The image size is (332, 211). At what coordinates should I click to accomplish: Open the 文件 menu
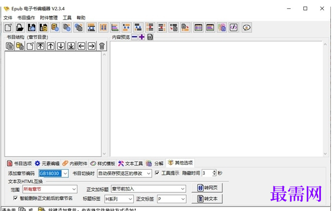(8, 18)
